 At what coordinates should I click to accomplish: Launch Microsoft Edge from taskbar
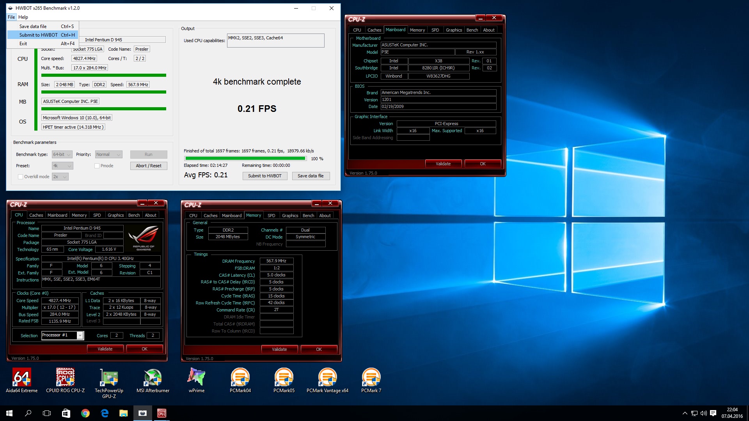coord(104,413)
